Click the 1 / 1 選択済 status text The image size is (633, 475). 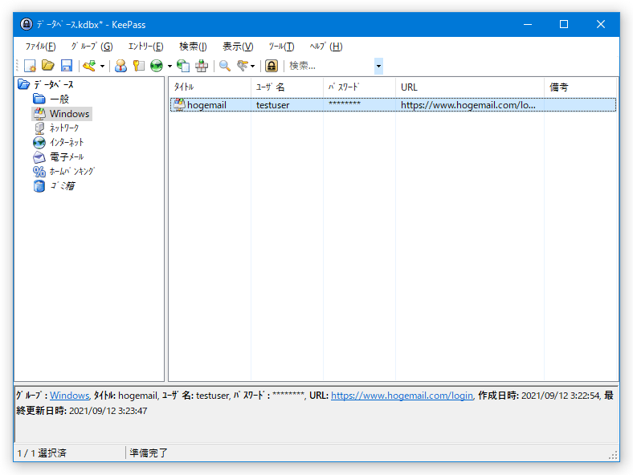42,453
